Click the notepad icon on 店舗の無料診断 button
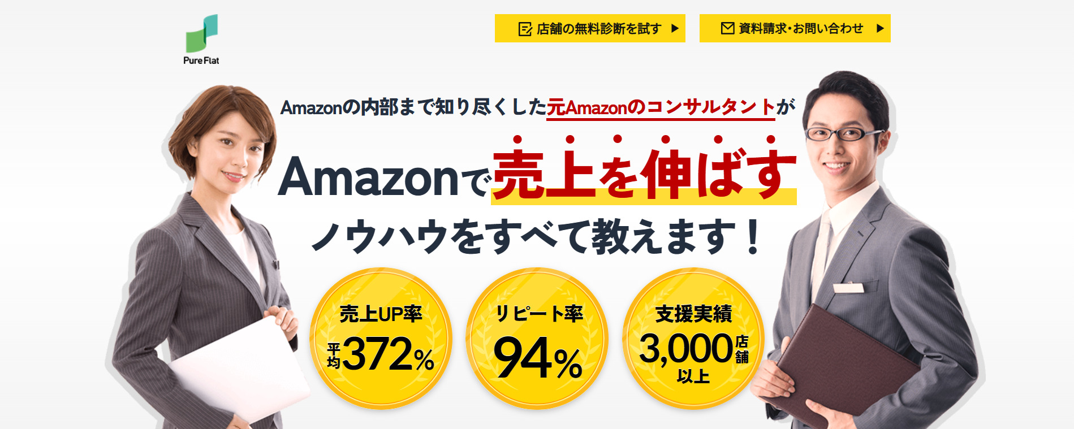1074x429 pixels. click(x=525, y=29)
